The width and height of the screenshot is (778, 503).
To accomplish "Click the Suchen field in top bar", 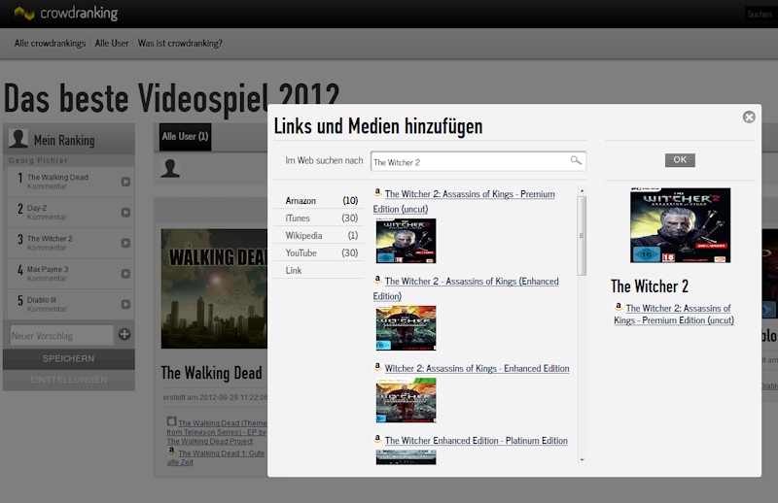I will [760, 14].
